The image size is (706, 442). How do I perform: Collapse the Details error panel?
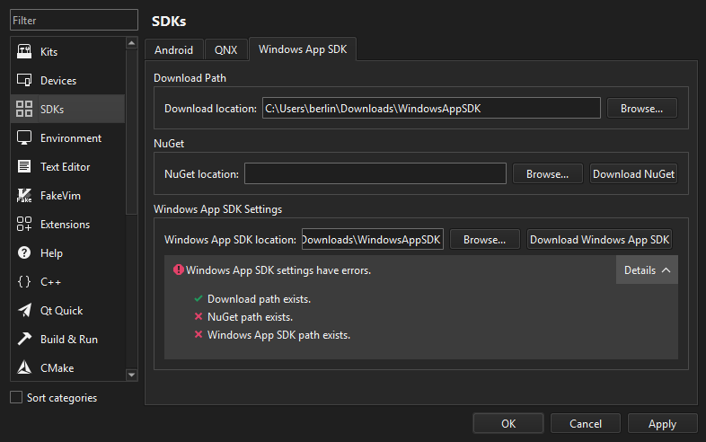pyautogui.click(x=647, y=270)
